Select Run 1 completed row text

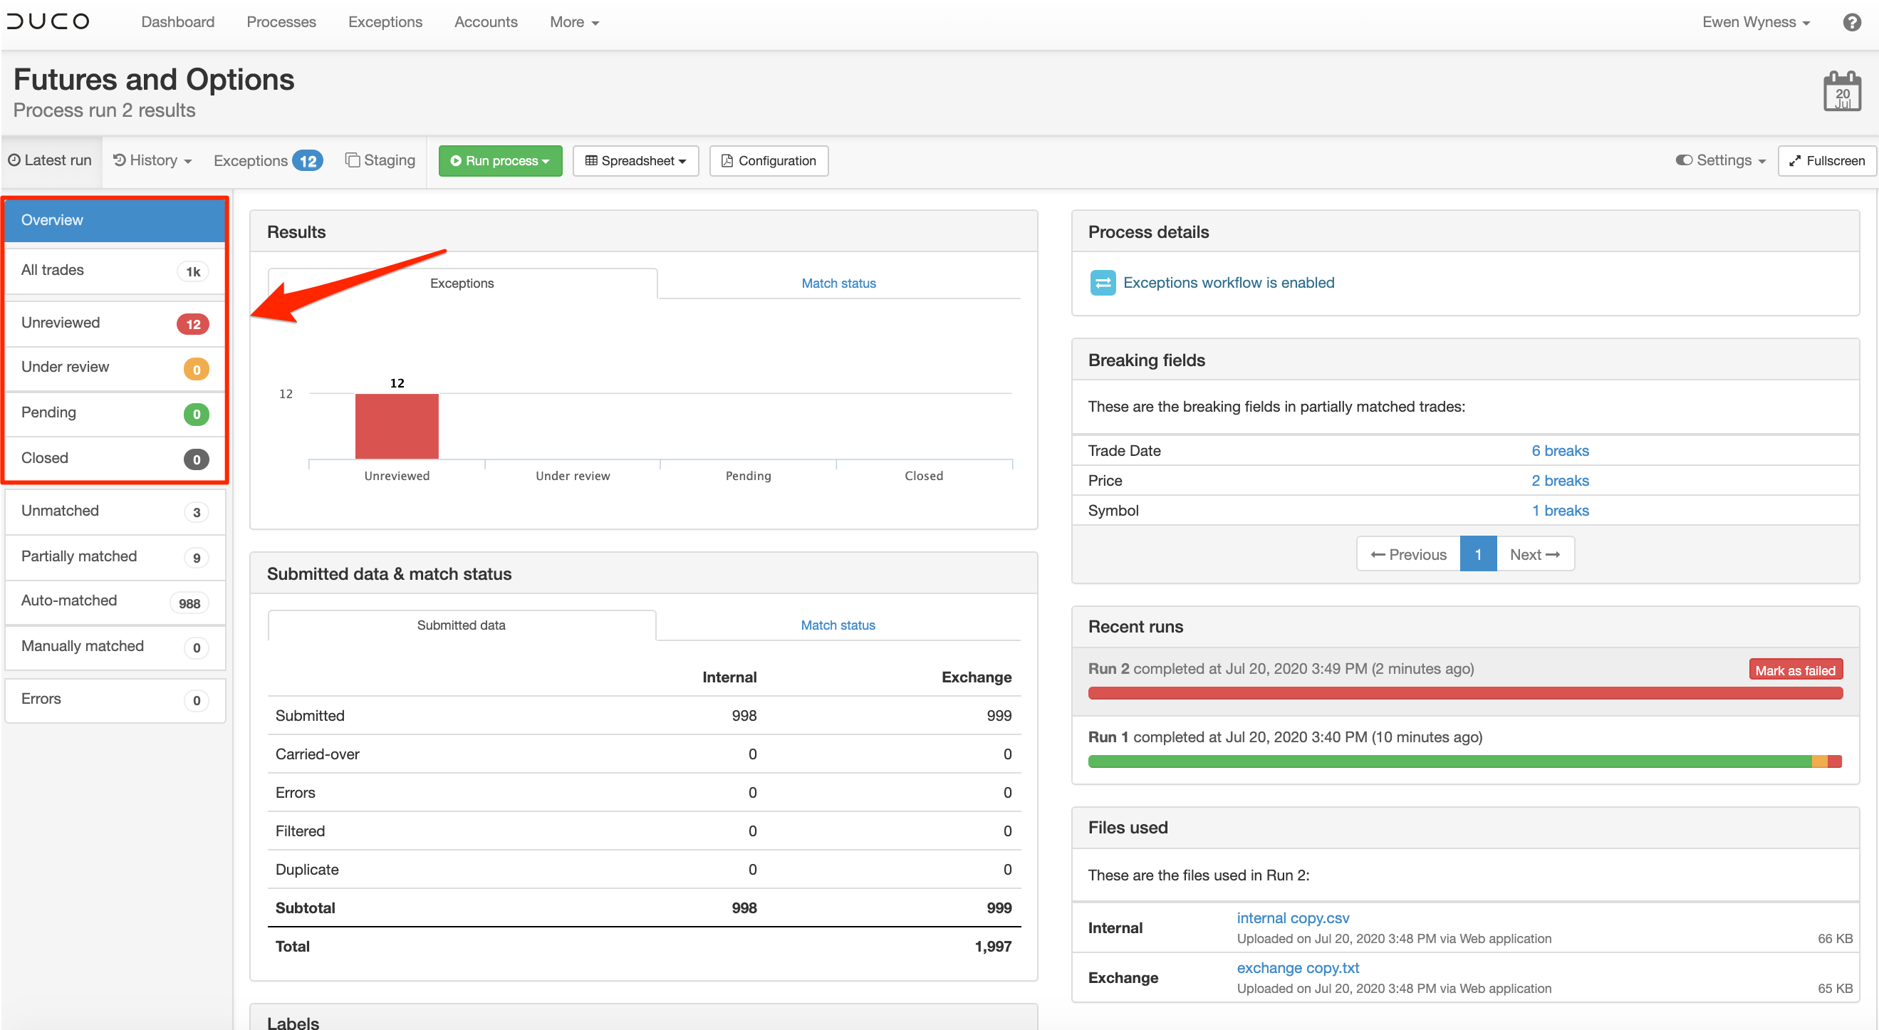[1284, 737]
